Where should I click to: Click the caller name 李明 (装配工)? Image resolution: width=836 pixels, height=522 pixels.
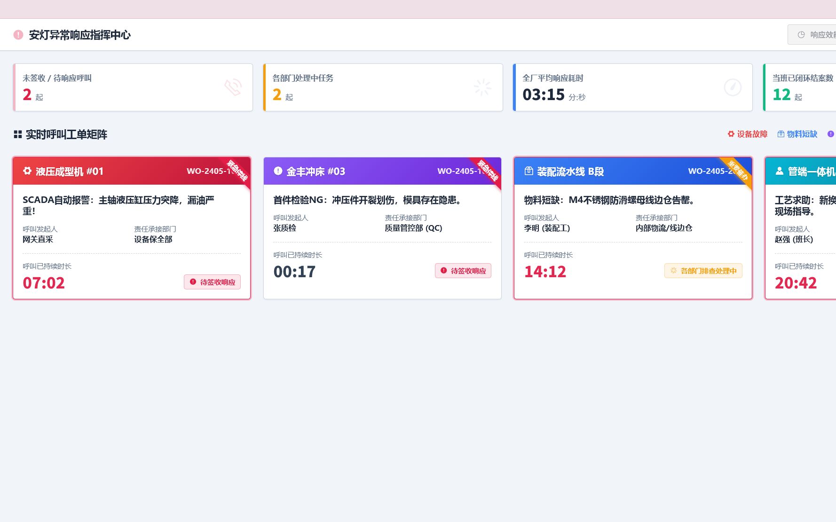(x=547, y=228)
